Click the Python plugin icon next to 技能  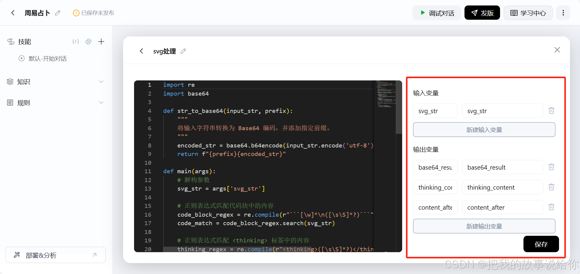(x=88, y=42)
